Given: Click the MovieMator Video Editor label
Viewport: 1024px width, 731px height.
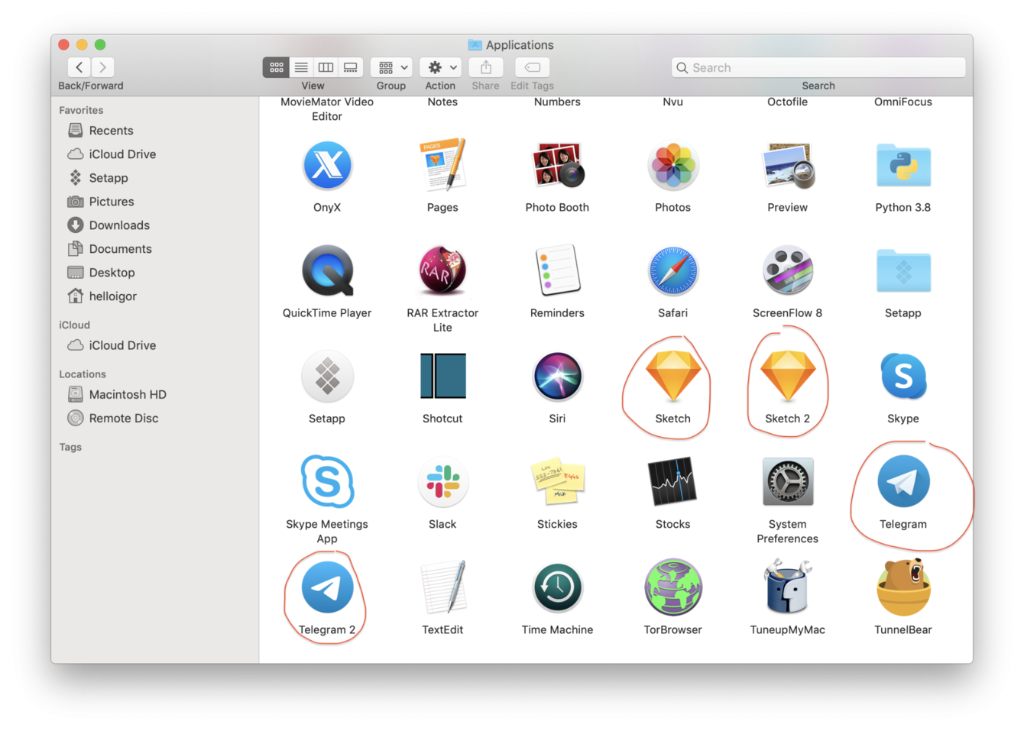Looking at the screenshot, I should point(327,108).
